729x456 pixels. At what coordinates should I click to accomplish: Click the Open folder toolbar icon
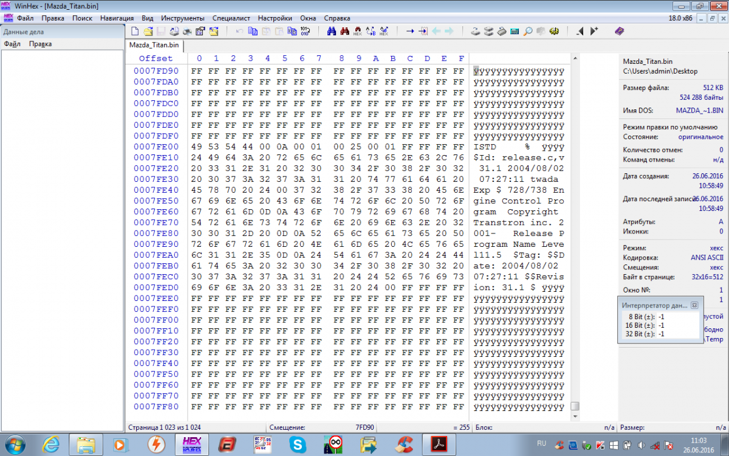214,31
